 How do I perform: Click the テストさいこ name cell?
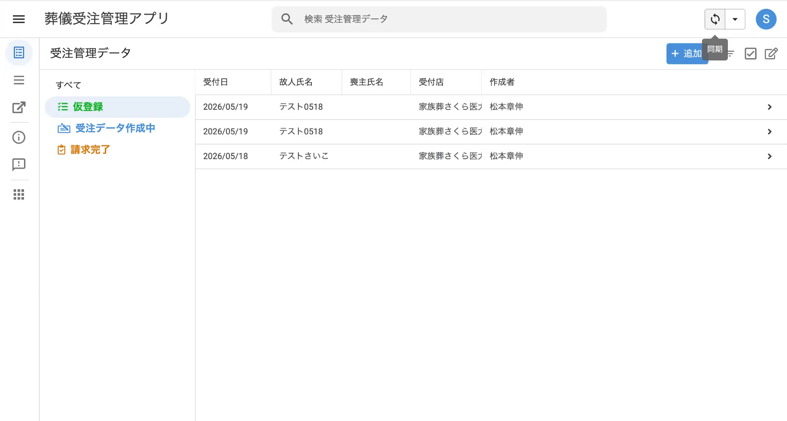[304, 156]
